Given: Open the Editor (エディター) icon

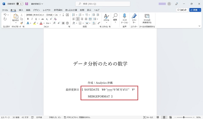Looking at the screenshot, I should click(x=134, y=16).
